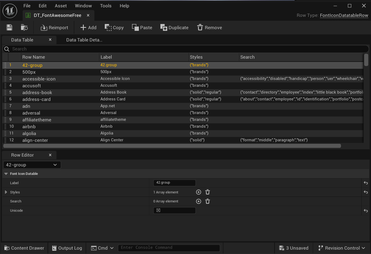
Task: Open the 42-group row selector dropdown
Action: click(32, 165)
